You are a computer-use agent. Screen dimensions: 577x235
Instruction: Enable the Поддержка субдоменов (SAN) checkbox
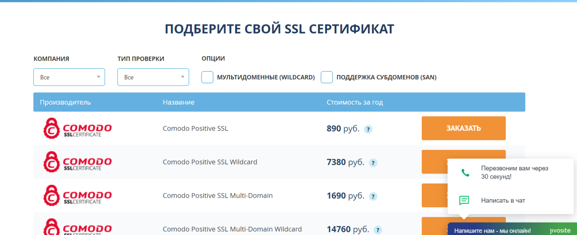point(326,77)
